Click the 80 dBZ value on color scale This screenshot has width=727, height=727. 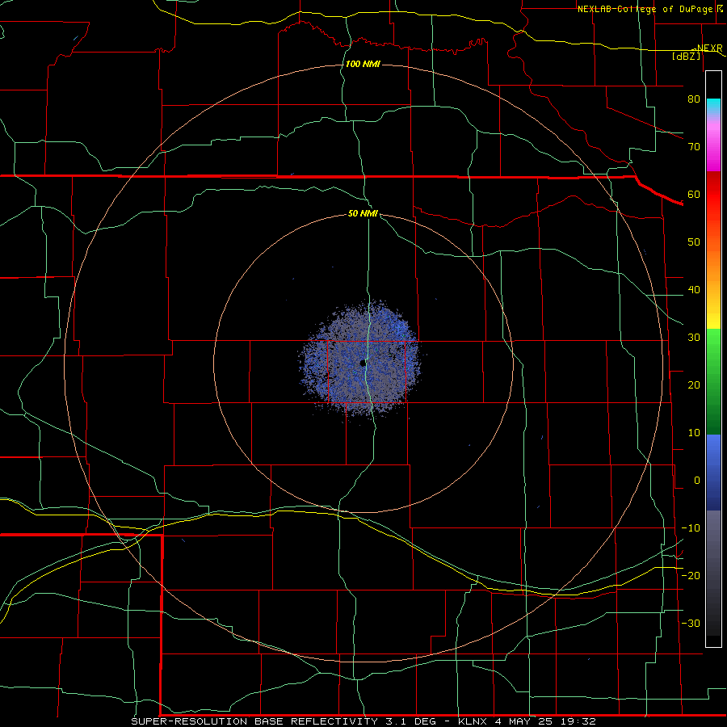(x=694, y=99)
